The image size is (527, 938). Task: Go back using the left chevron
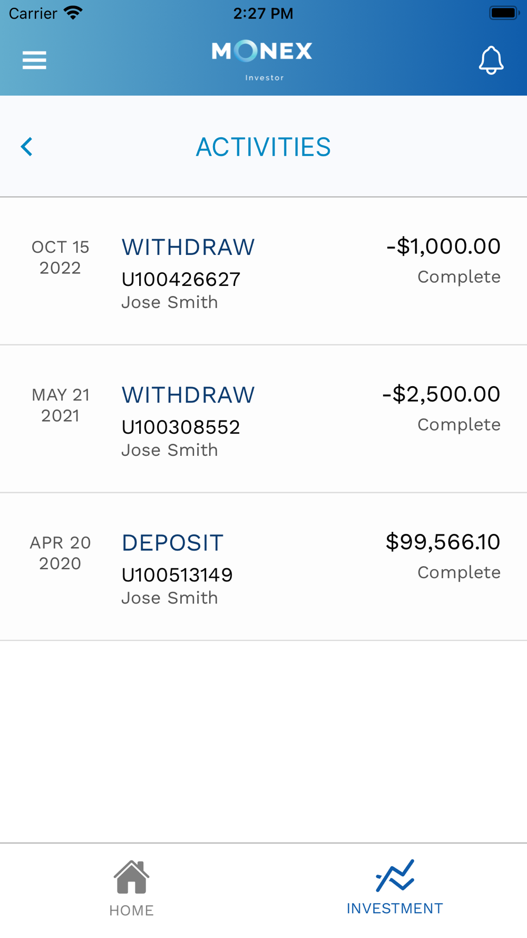(27, 147)
